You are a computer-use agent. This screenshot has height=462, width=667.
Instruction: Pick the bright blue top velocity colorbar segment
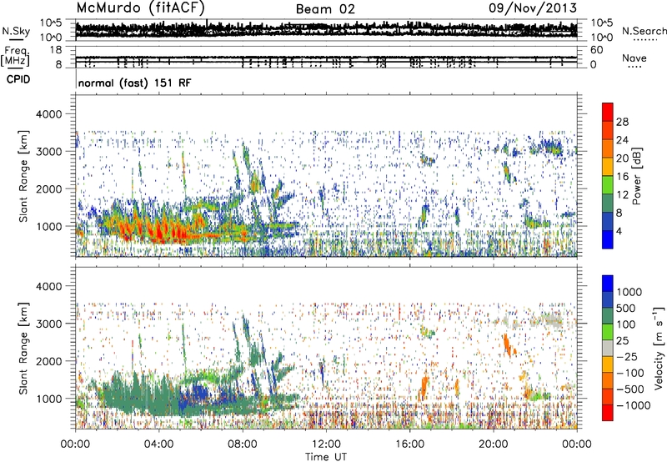coord(608,284)
